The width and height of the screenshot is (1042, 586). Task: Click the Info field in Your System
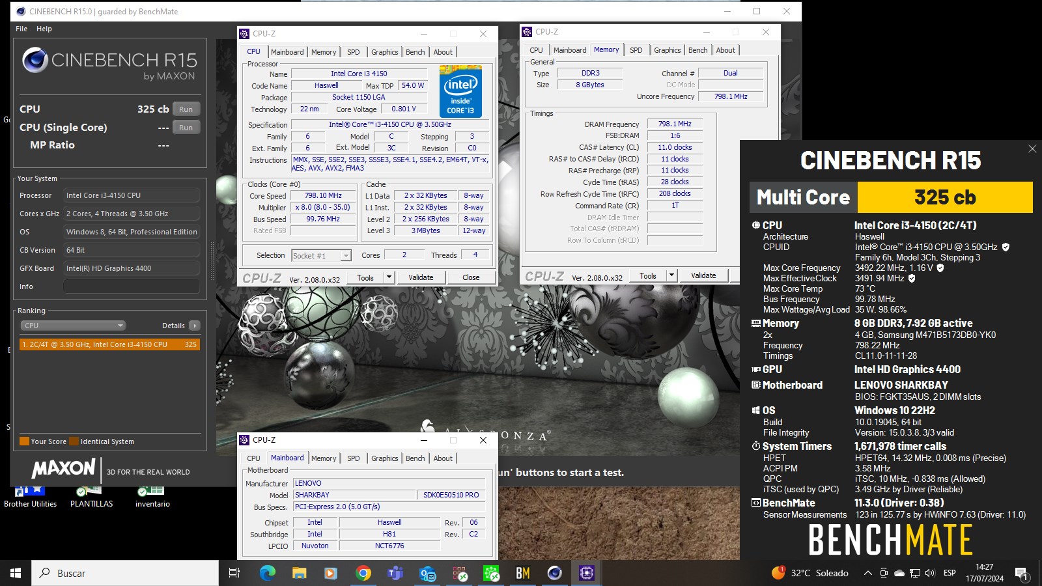point(132,286)
